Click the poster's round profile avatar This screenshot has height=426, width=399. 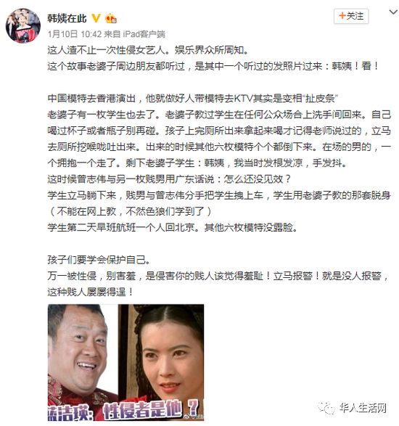click(x=23, y=26)
